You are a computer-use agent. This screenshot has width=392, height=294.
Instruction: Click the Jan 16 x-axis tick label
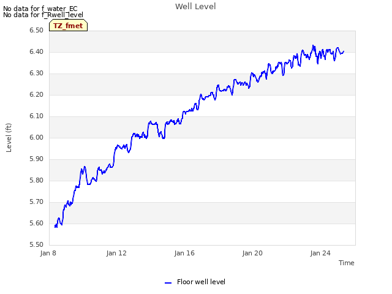(184, 253)
